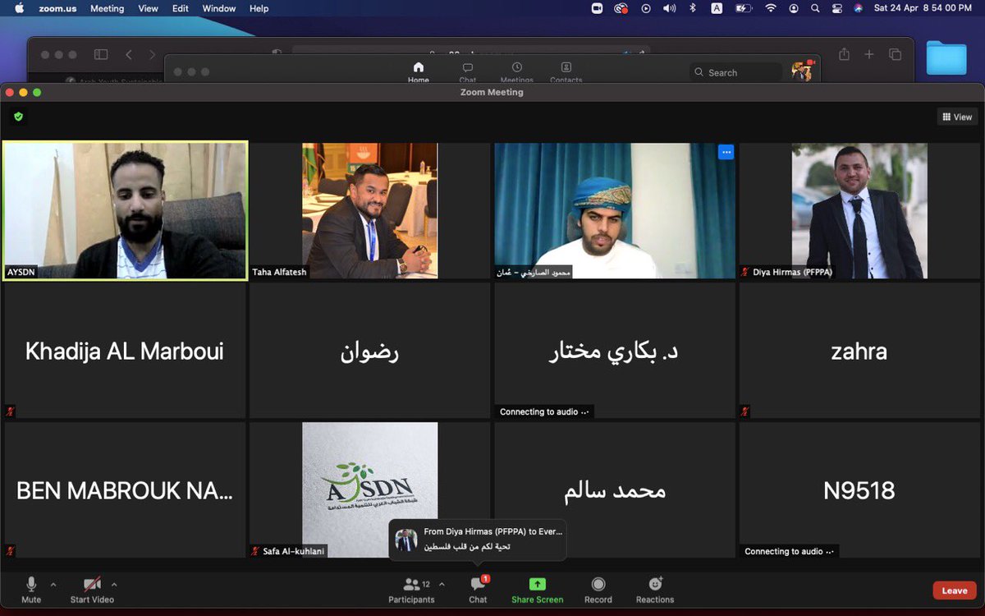Open Spotlight search in menu bar

pyautogui.click(x=815, y=8)
